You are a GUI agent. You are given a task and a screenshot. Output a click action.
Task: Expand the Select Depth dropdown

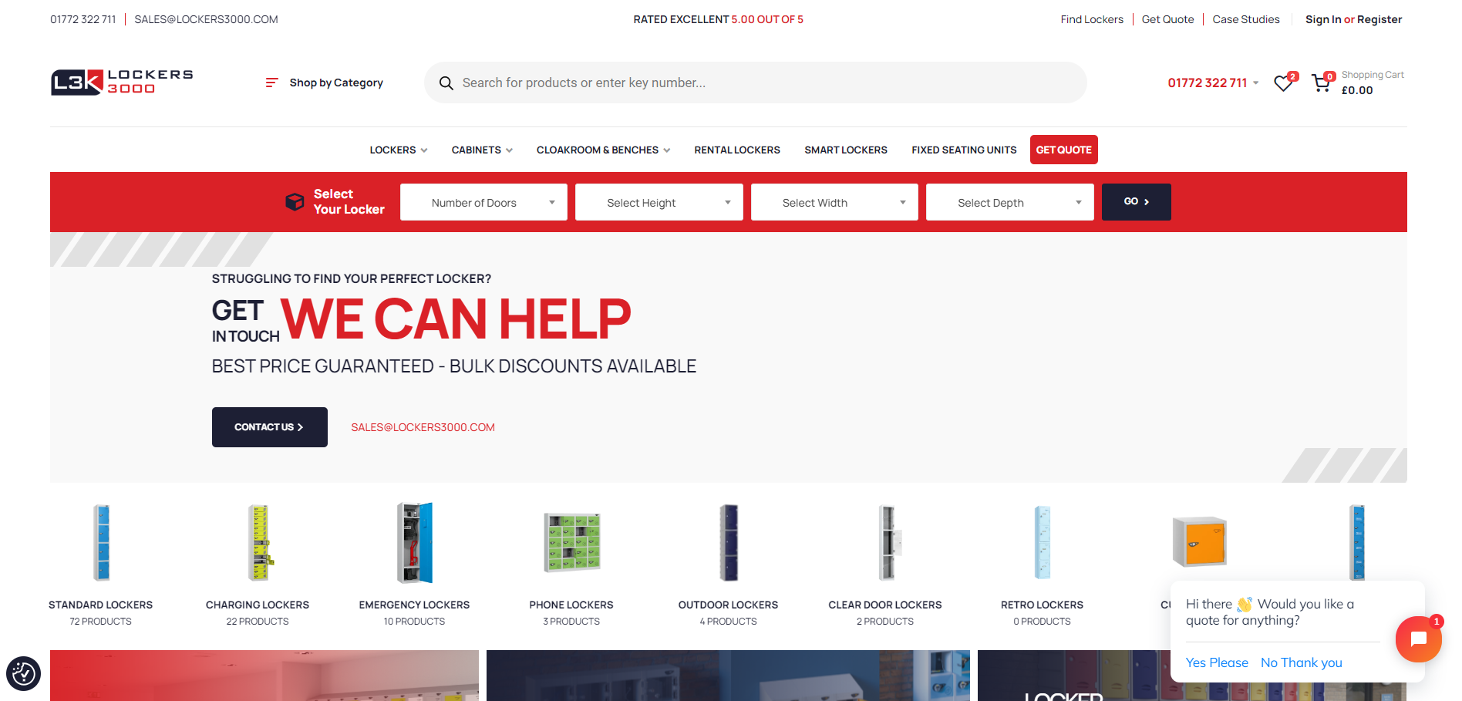click(x=1009, y=203)
